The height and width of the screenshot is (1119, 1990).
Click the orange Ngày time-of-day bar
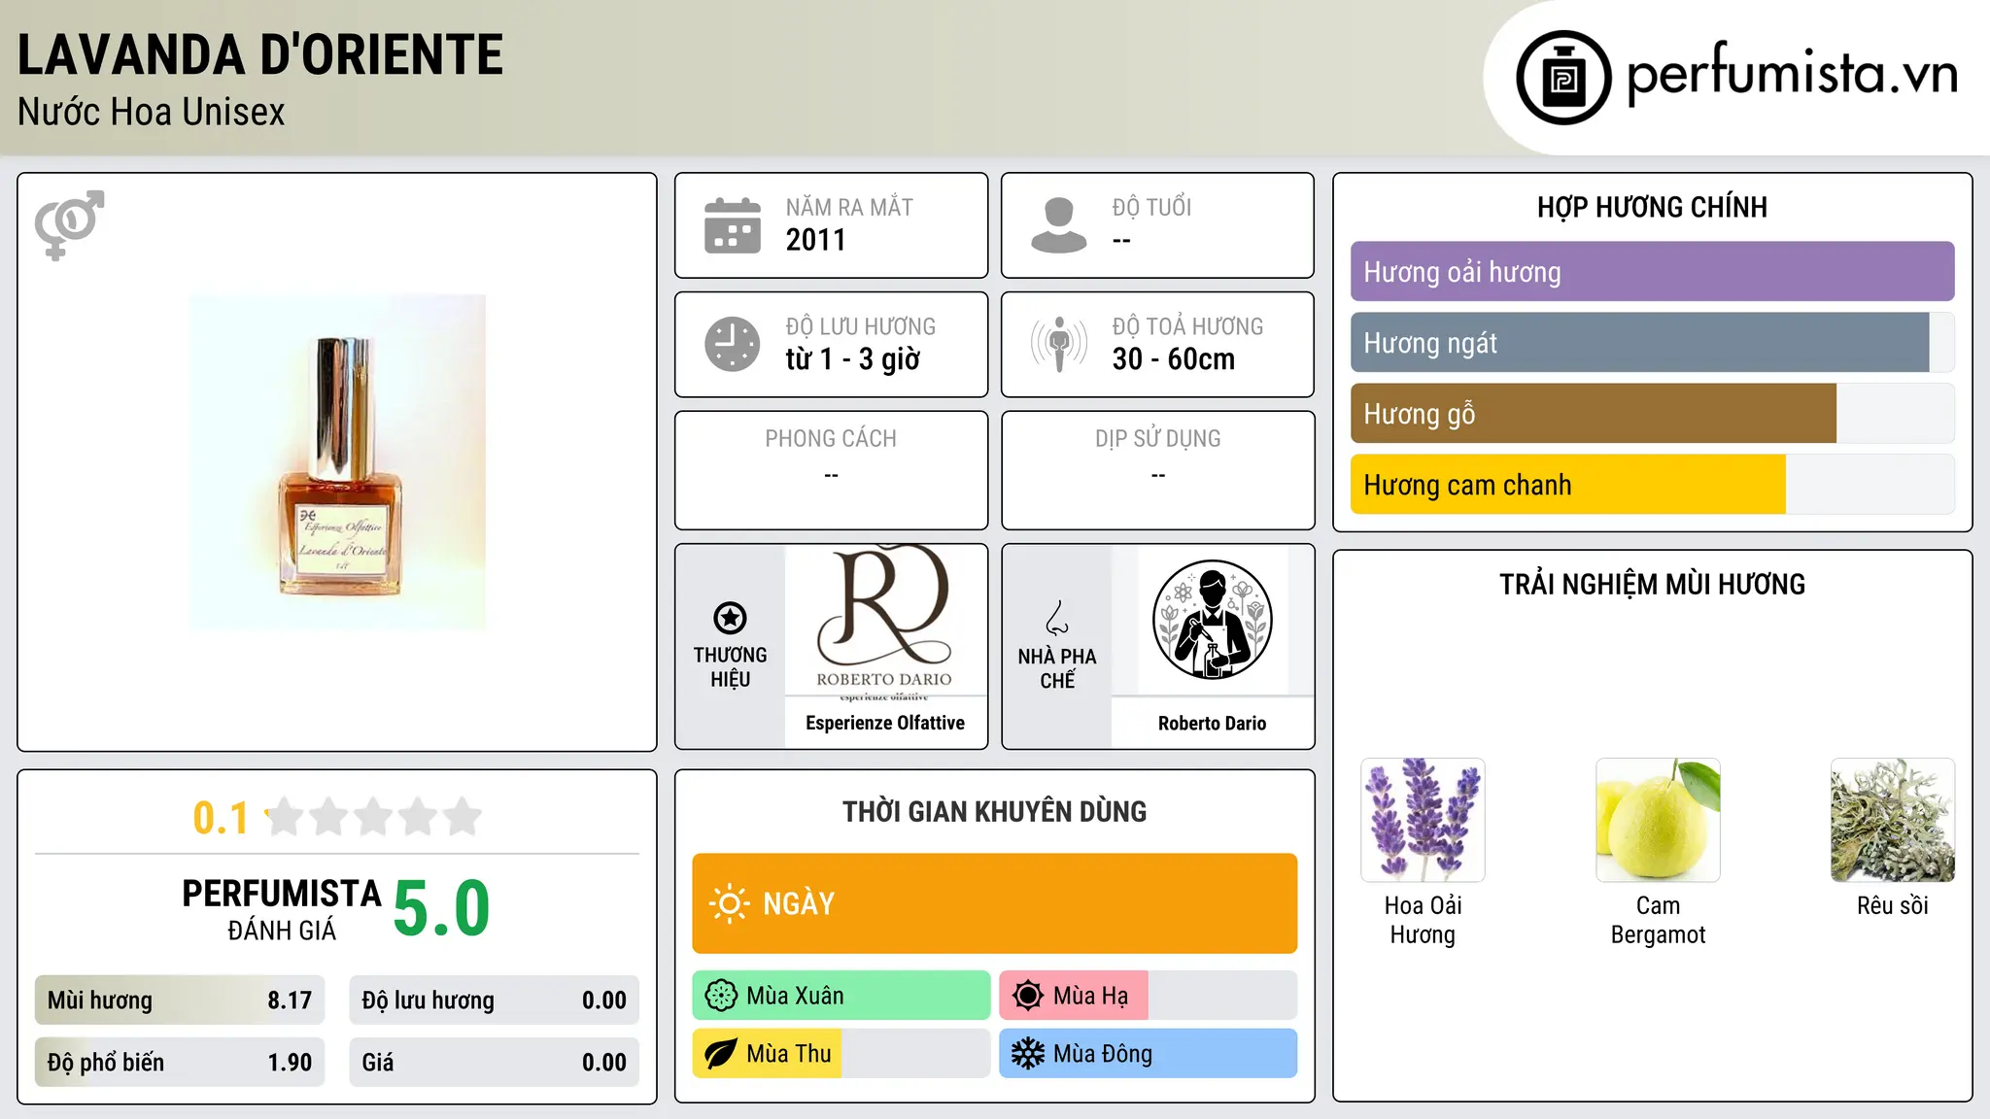pos(994,903)
